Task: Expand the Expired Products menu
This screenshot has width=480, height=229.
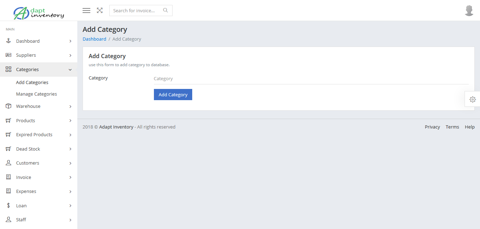Action: (34, 134)
